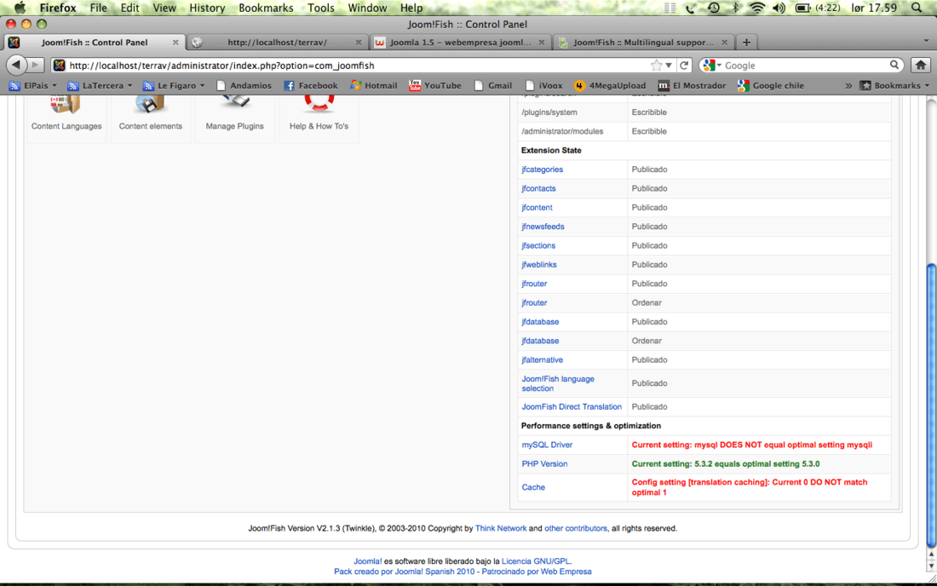Open Joom!Fish language selection link
Viewport: 937px width, 586px height.
(558, 383)
